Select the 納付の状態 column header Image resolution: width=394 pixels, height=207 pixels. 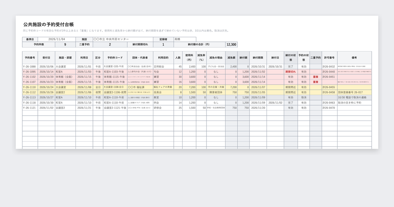tap(291, 57)
